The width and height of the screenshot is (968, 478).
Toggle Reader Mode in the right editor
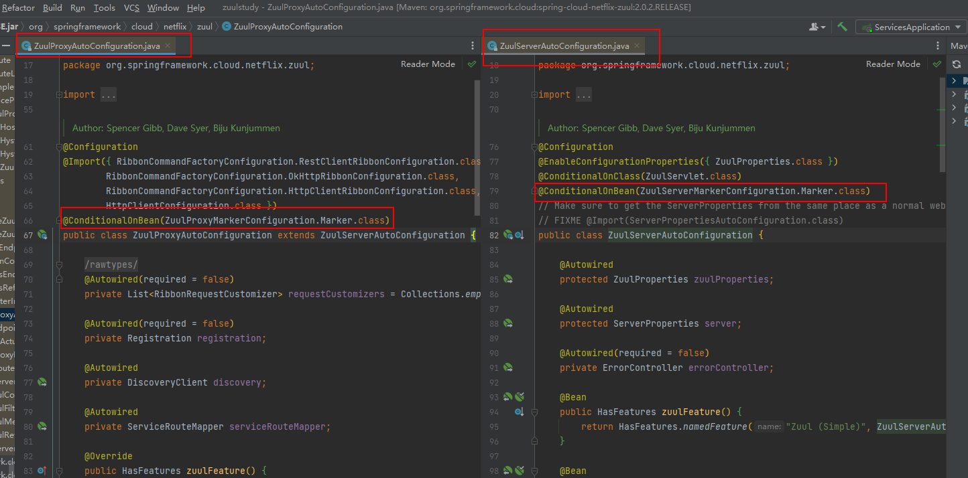pos(893,64)
